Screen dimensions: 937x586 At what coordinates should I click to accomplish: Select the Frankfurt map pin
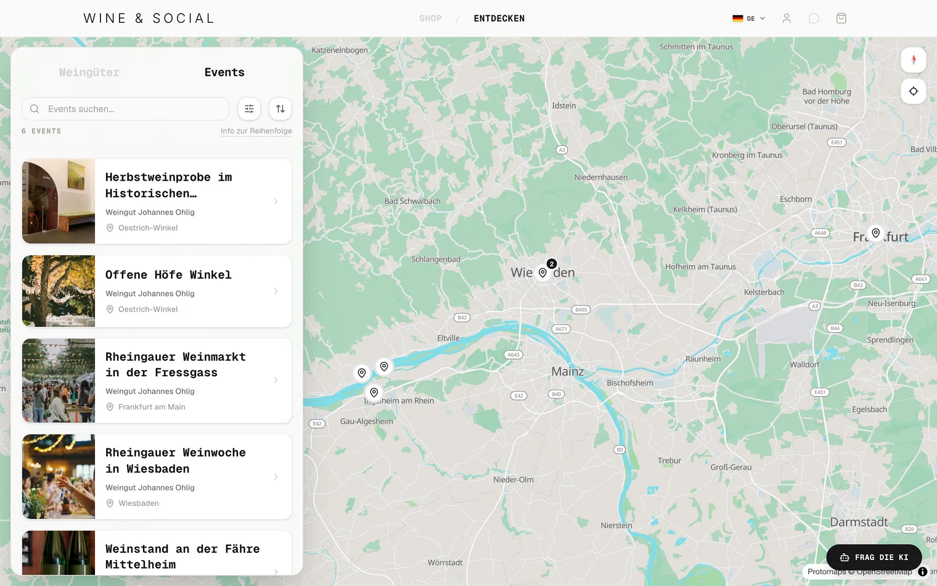pyautogui.click(x=876, y=233)
